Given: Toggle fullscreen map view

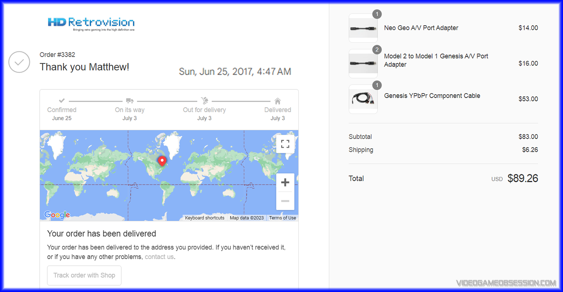Looking at the screenshot, I should (285, 144).
